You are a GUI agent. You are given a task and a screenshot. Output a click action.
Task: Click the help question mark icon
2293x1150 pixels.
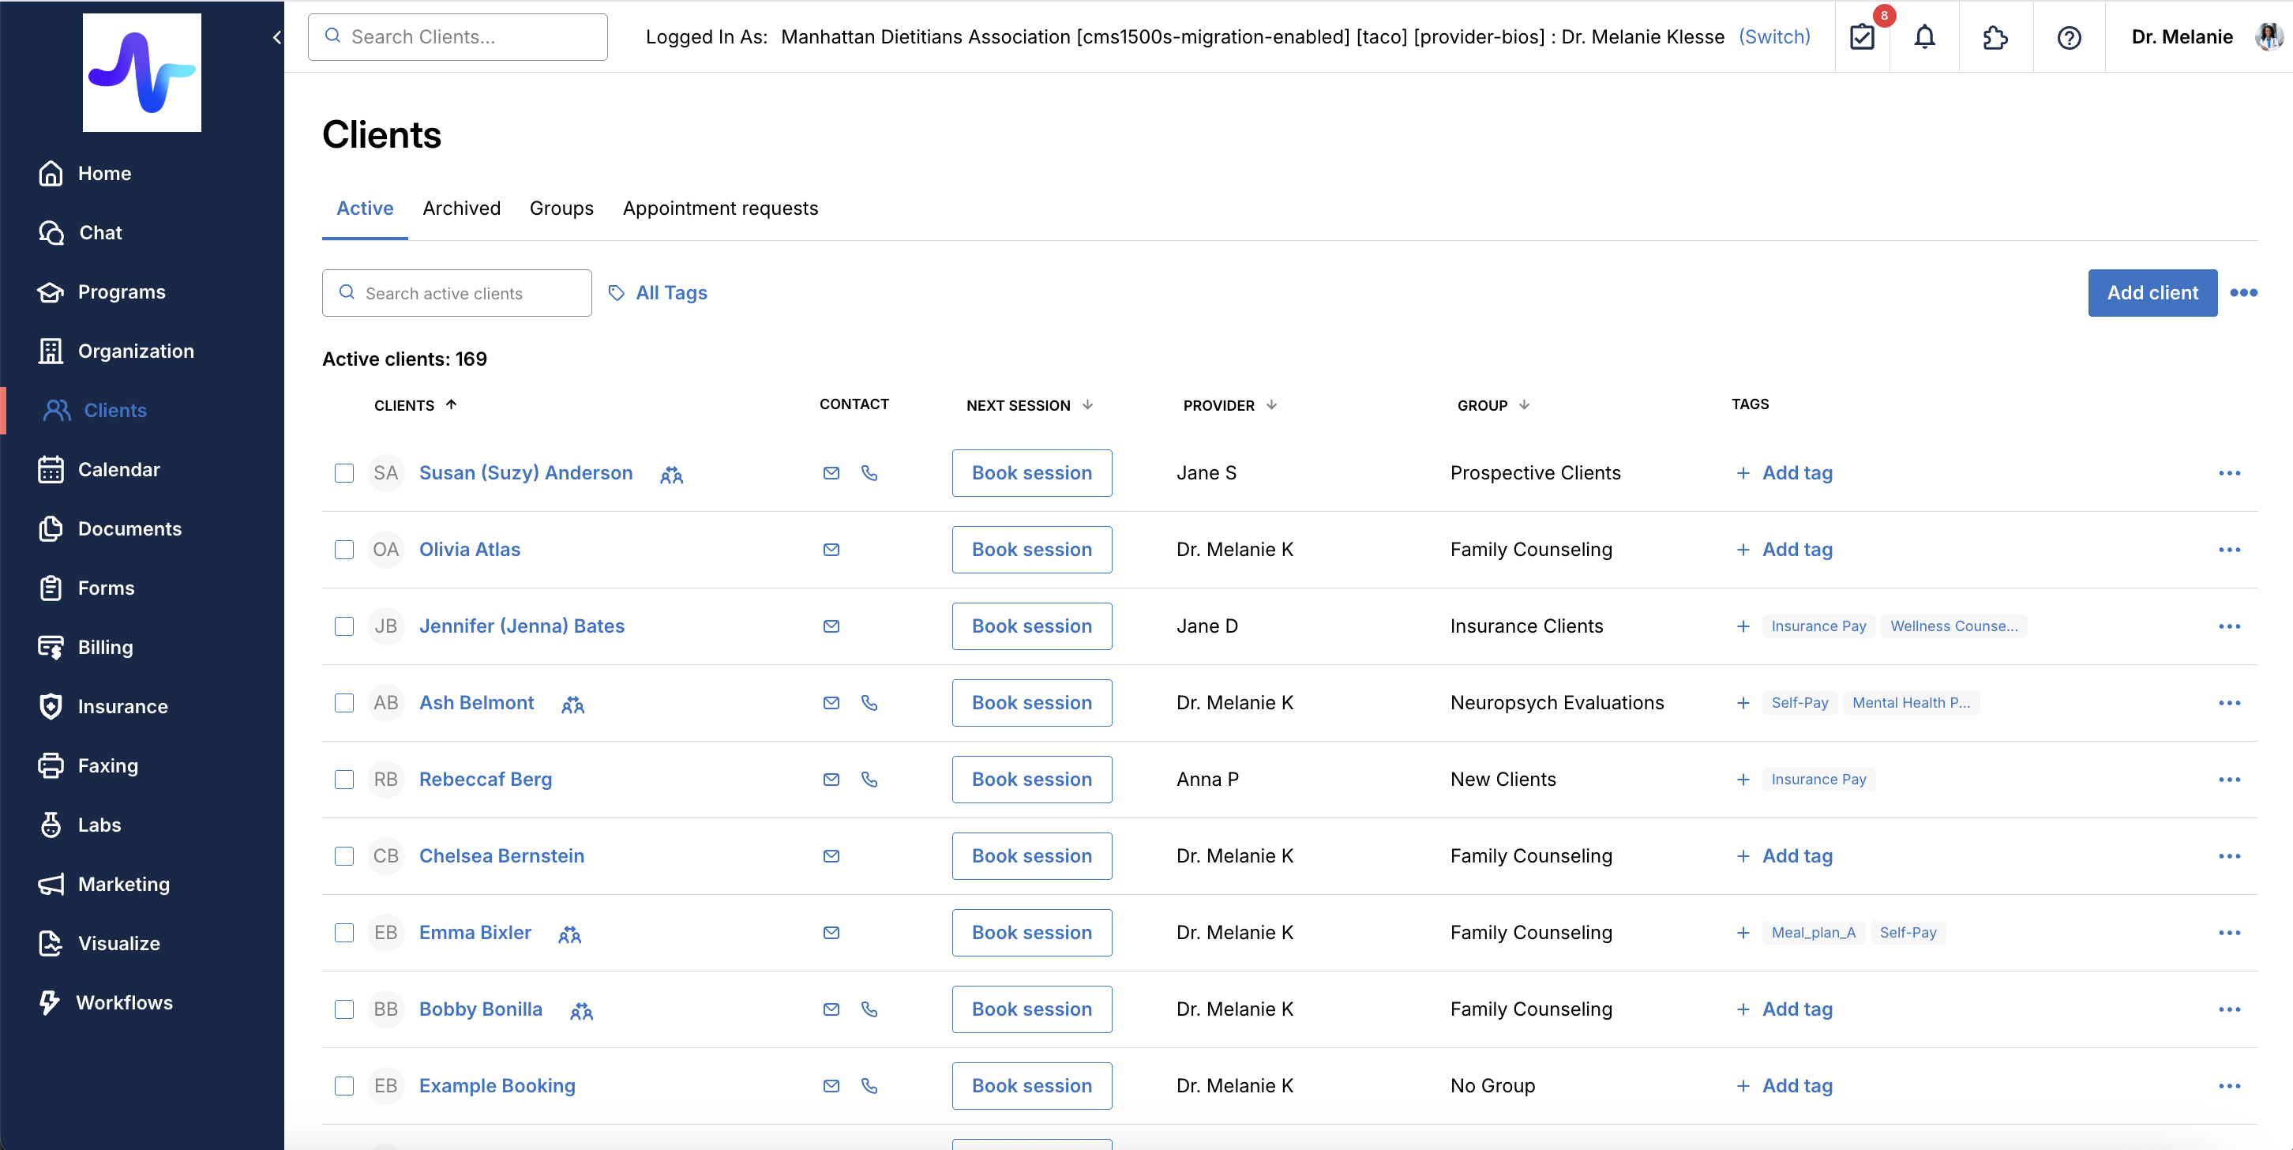[2069, 37]
